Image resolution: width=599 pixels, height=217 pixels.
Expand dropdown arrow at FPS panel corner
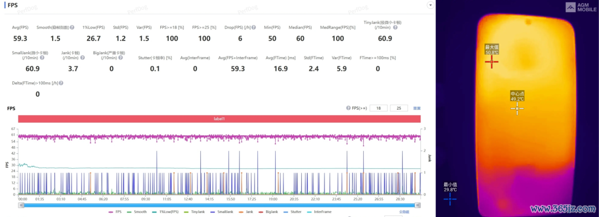coord(430,5)
